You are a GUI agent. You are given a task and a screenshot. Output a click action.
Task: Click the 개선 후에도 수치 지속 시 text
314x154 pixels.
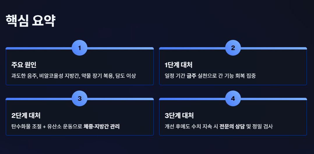[x=191, y=127]
